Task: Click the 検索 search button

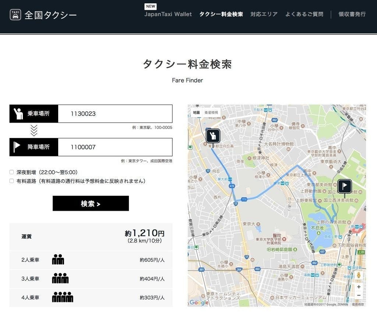Action: (x=91, y=203)
